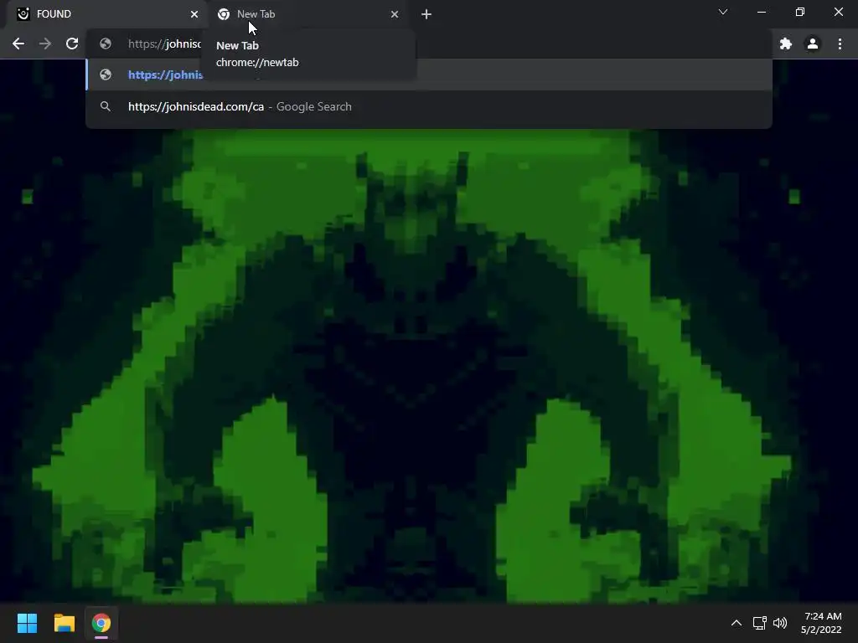The image size is (858, 643).
Task: Open the Windows Start menu
Action: (27, 623)
